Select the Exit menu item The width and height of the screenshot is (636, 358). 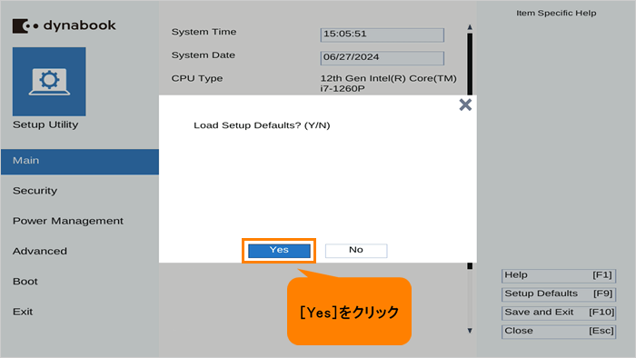tap(23, 312)
